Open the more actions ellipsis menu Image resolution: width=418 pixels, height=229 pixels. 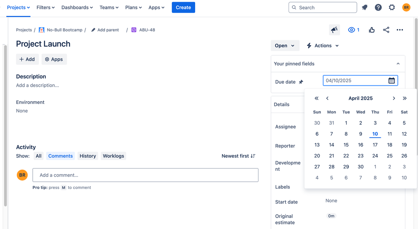coord(400,30)
